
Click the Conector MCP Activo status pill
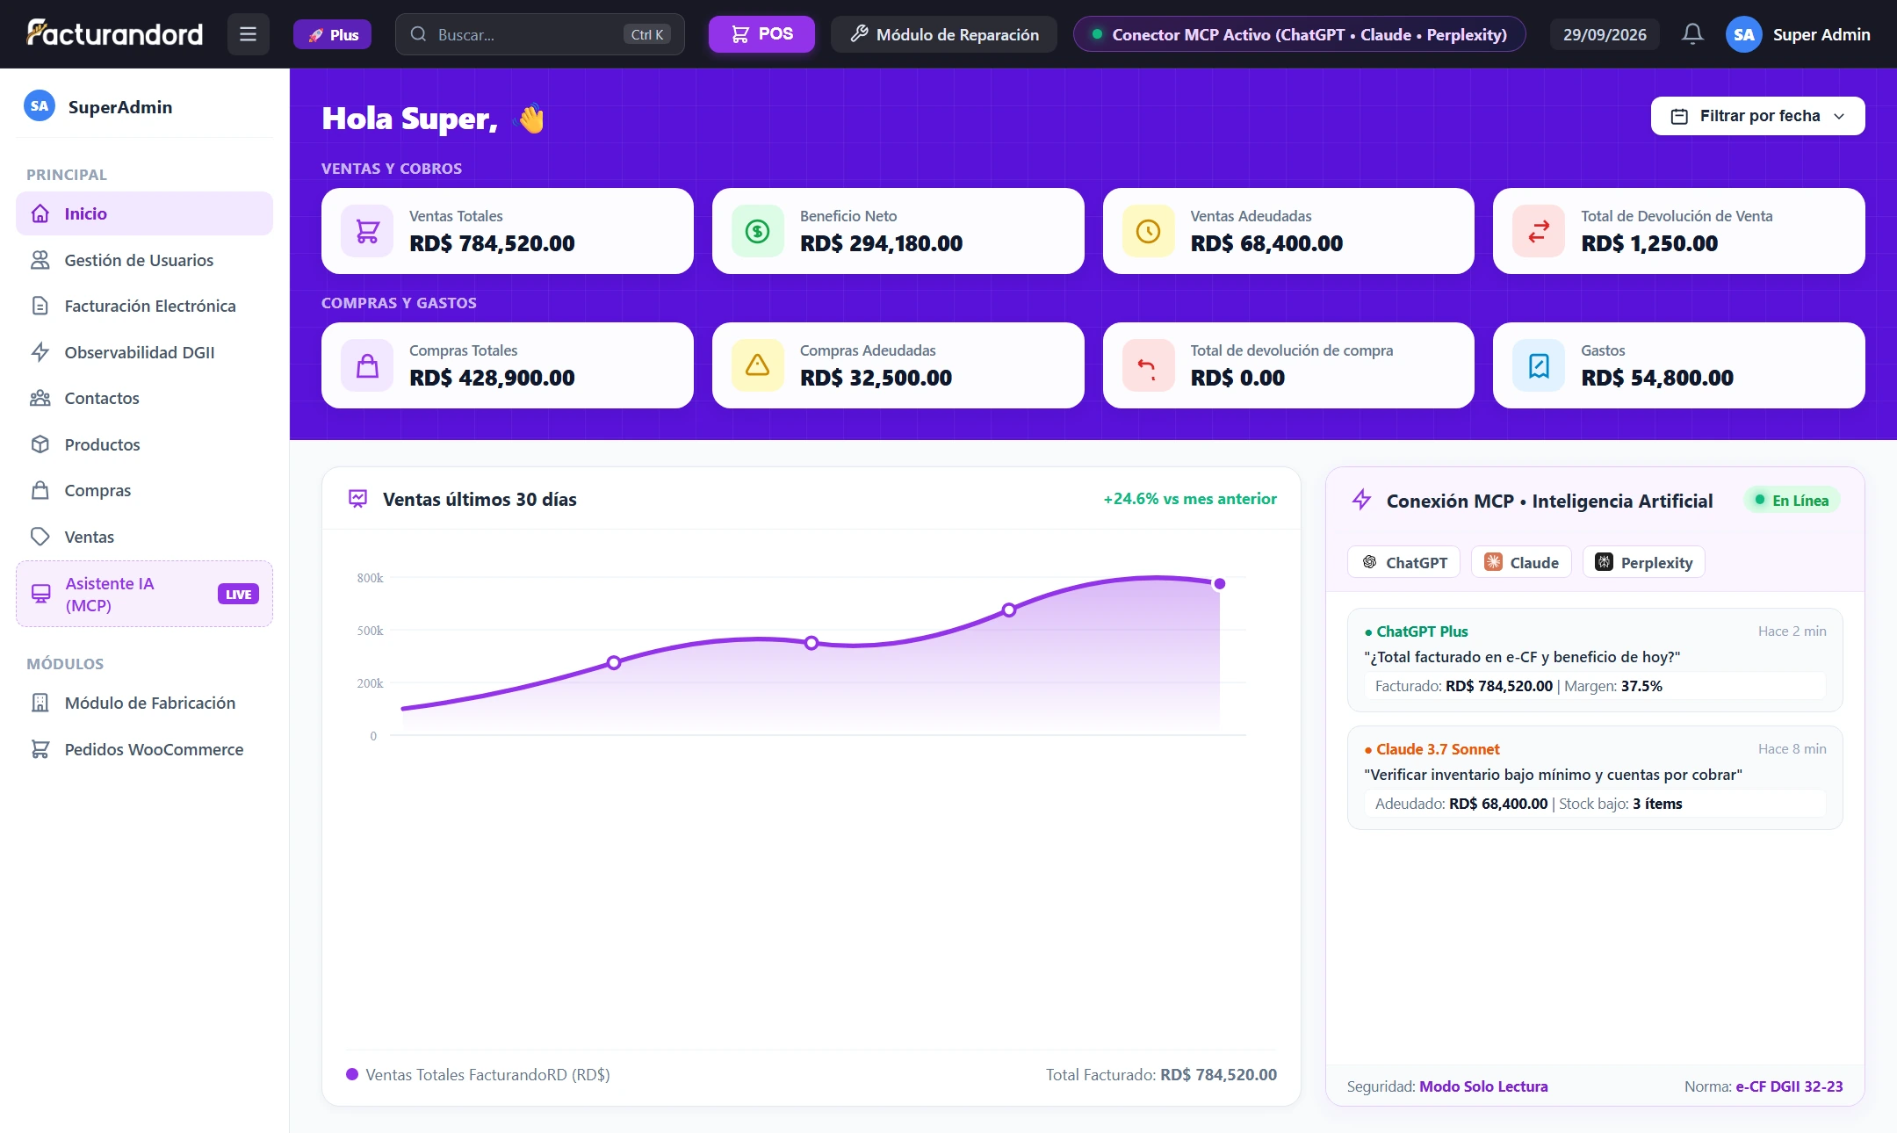click(x=1299, y=34)
